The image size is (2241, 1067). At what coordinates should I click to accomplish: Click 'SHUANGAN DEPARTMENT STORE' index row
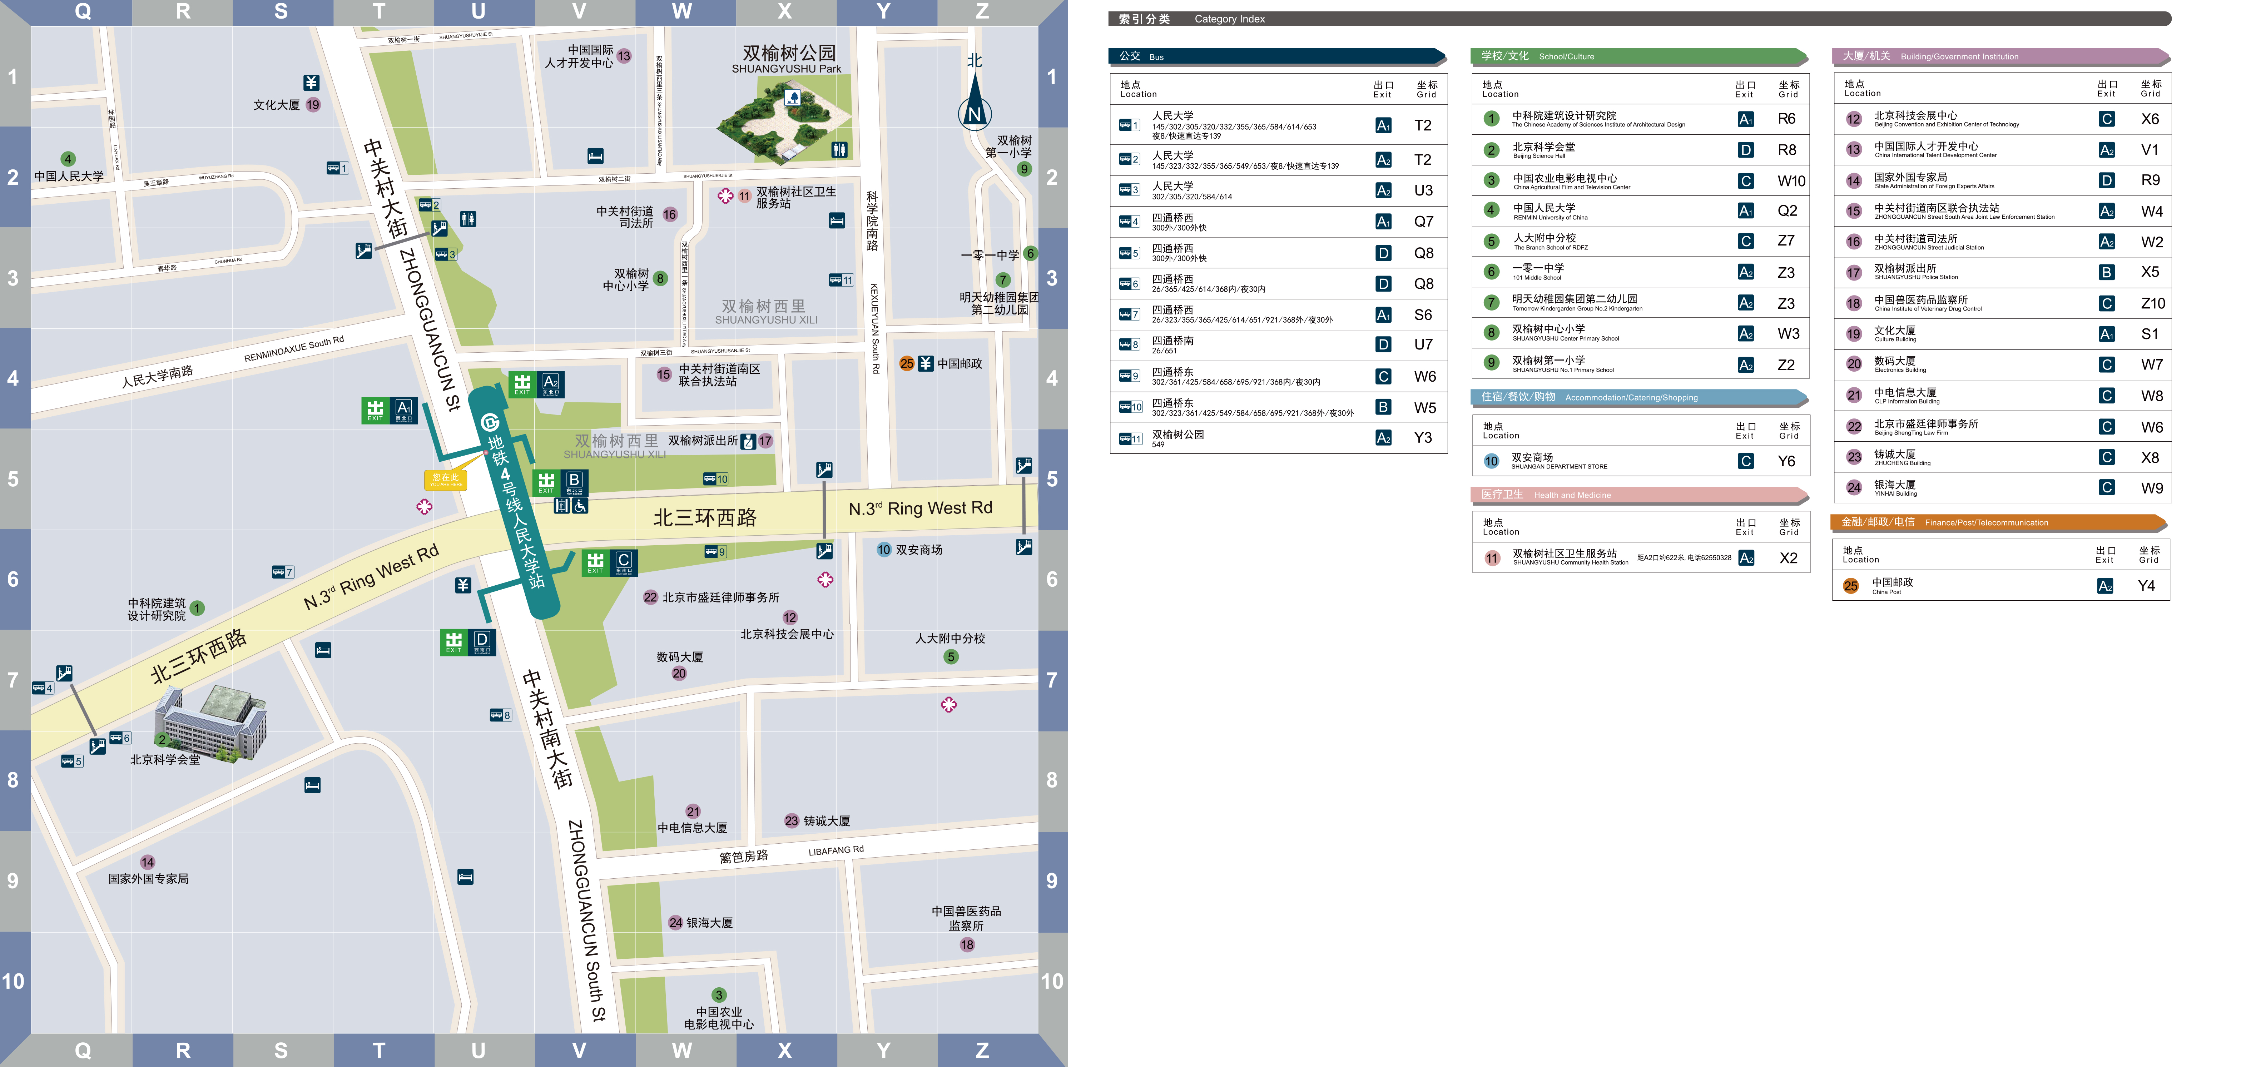[x=1640, y=461]
